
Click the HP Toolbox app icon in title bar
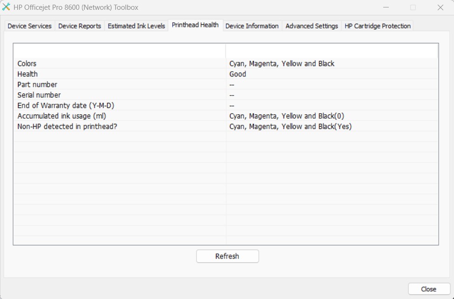(x=6, y=7)
